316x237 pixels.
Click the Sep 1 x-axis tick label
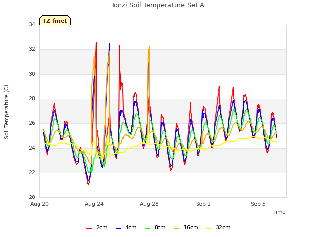(x=203, y=204)
